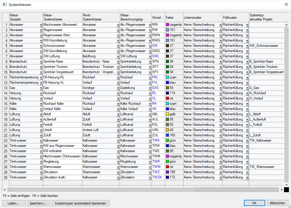The image size is (291, 208).
Task: Click color swatch 54 in the Gas row
Action: (x=167, y=88)
